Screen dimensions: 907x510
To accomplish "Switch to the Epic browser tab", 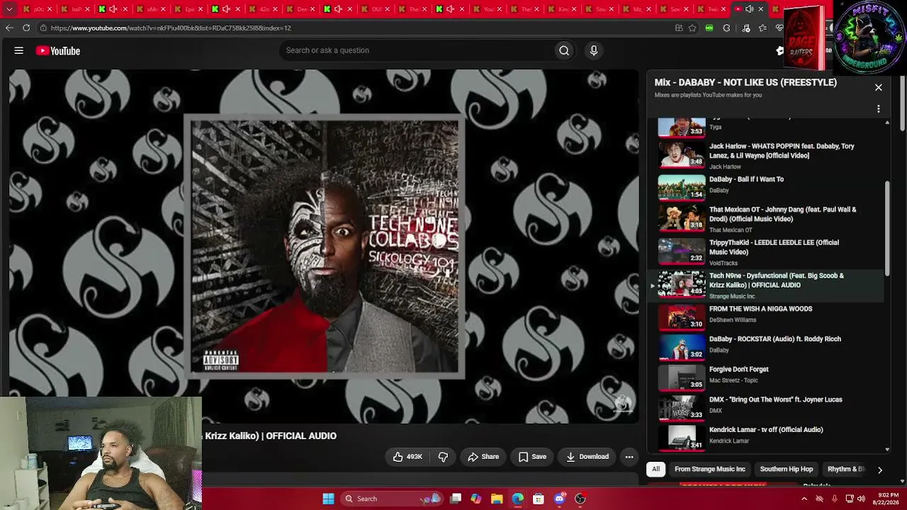I will point(188,9).
